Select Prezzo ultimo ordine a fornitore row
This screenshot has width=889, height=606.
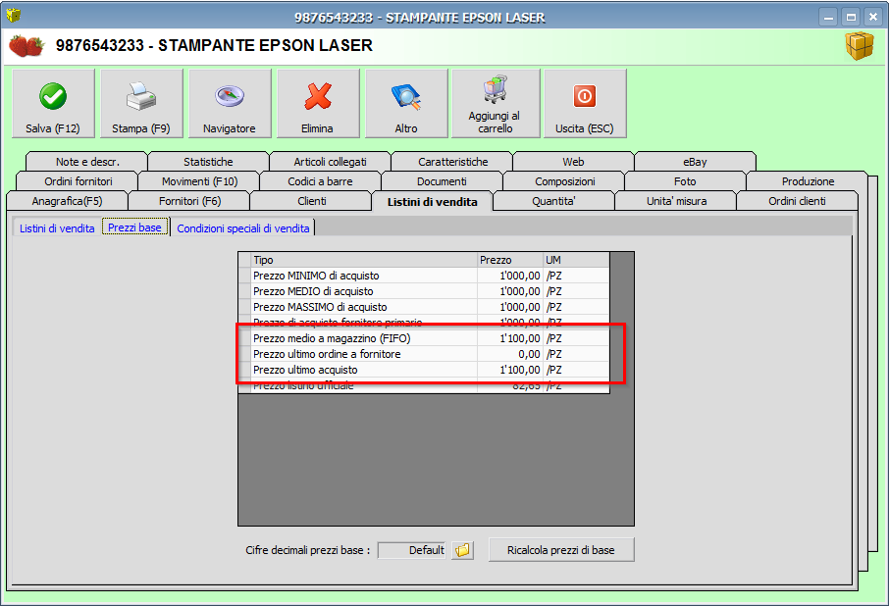click(x=424, y=354)
